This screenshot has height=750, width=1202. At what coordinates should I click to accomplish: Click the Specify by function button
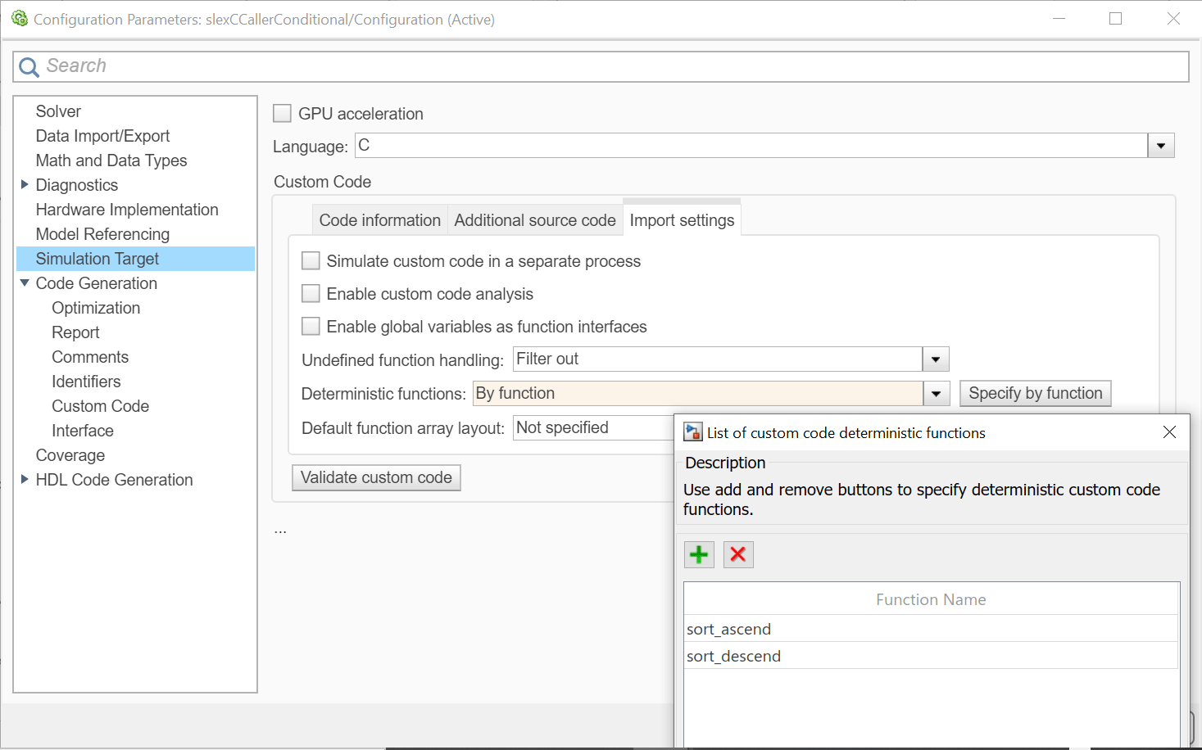(1036, 394)
